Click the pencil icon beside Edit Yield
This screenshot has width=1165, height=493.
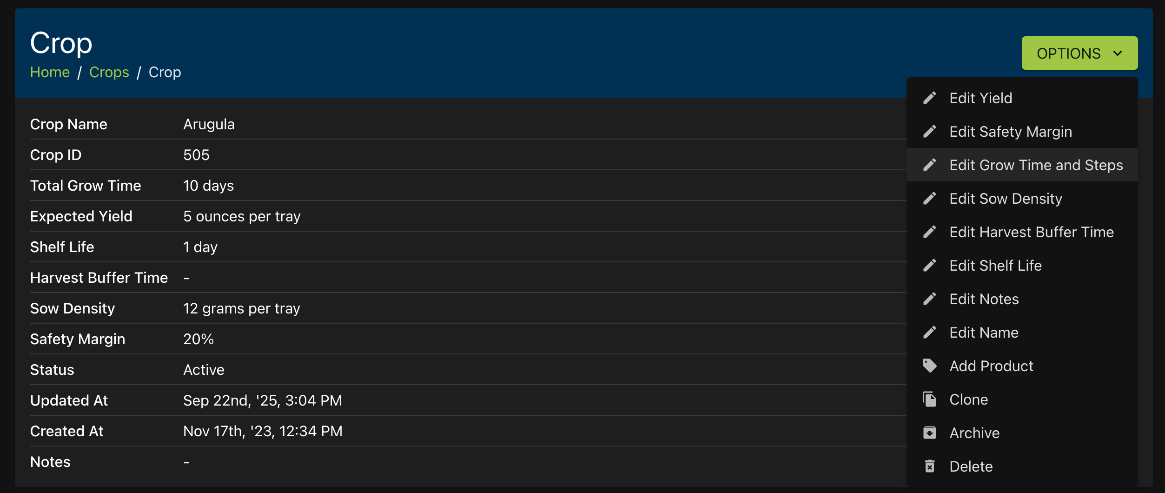click(x=929, y=98)
